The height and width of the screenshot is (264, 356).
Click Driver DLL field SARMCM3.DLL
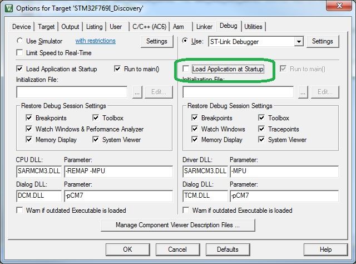205,172
